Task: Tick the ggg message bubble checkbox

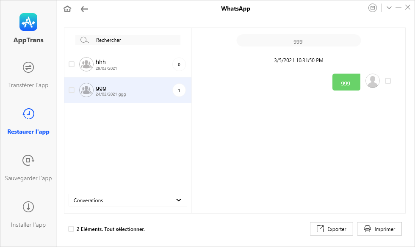Action: [x=388, y=81]
